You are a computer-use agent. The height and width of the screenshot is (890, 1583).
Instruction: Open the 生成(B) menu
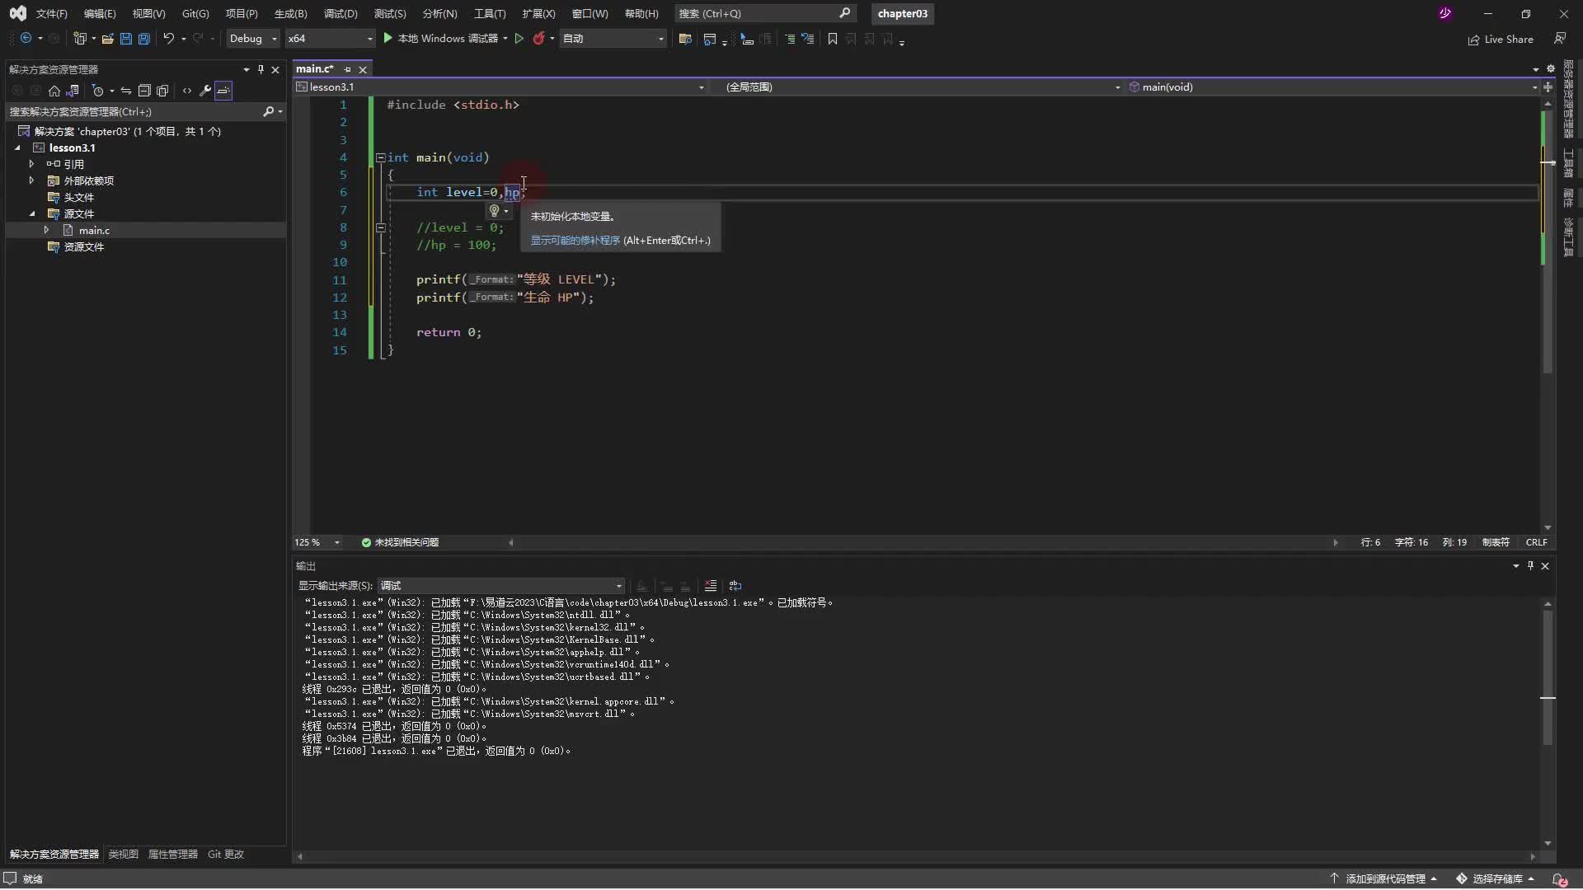coord(290,14)
